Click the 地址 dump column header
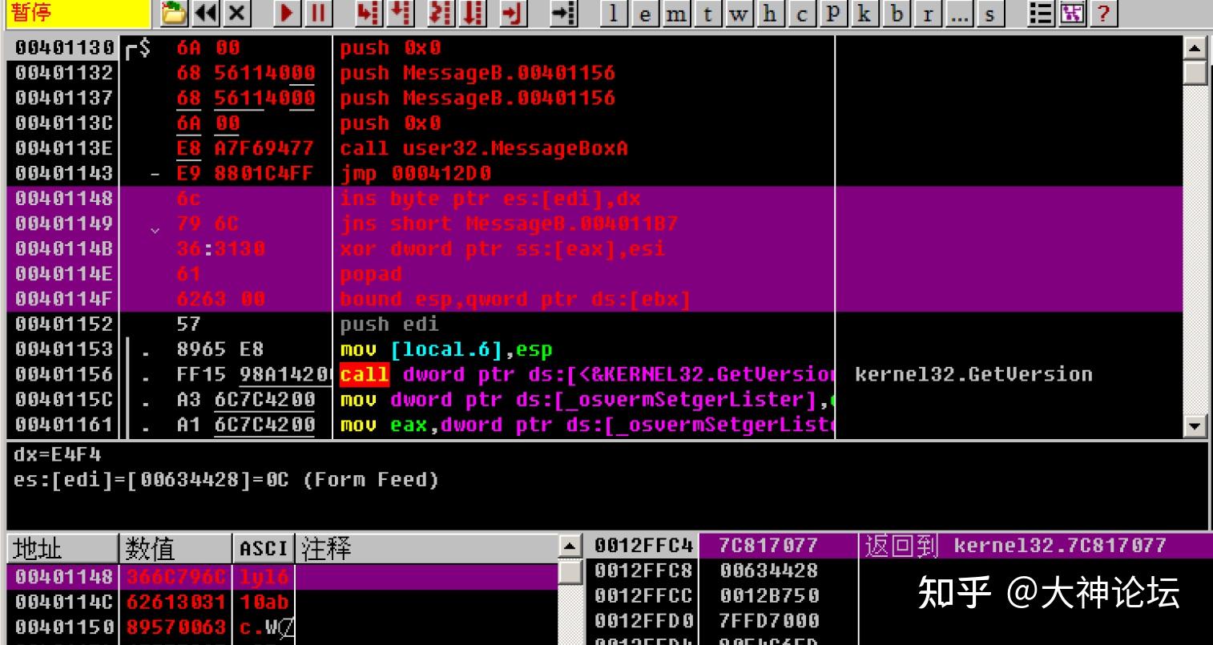This screenshot has height=645, width=1213. tap(62, 549)
